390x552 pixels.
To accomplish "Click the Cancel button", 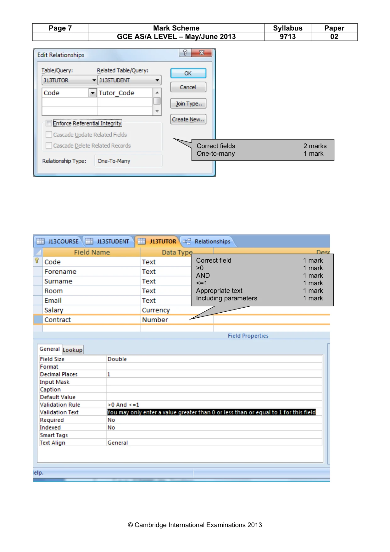I will (x=188, y=87).
